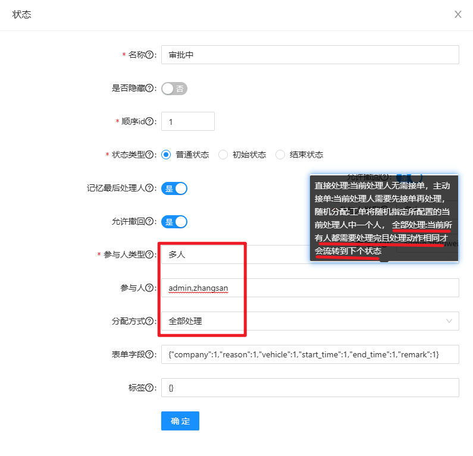
Task: Close the 状态 dialog with the X
Action: [x=458, y=14]
